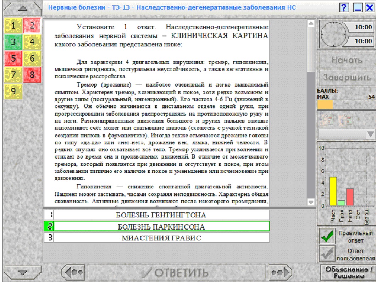Click the max score value 54
Image resolution: width=376 pixels, height=282 pixels.
(371, 97)
